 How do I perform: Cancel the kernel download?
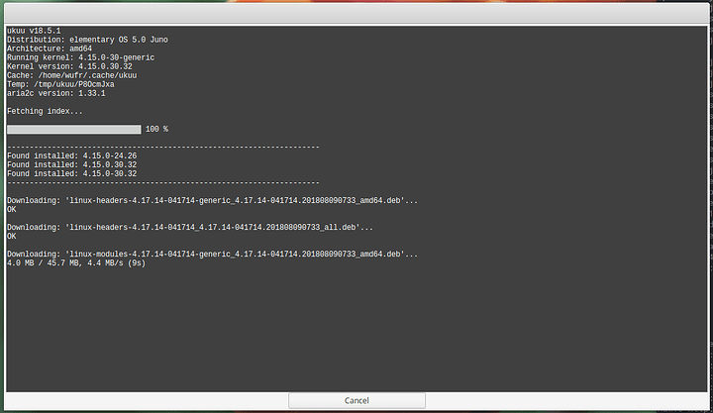coord(356,400)
